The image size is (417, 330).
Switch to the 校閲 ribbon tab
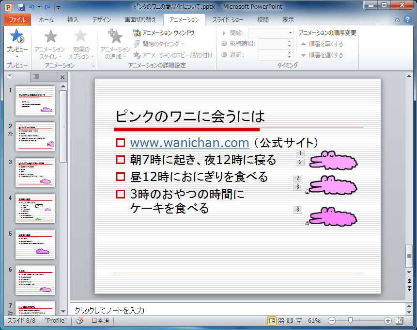(x=263, y=20)
